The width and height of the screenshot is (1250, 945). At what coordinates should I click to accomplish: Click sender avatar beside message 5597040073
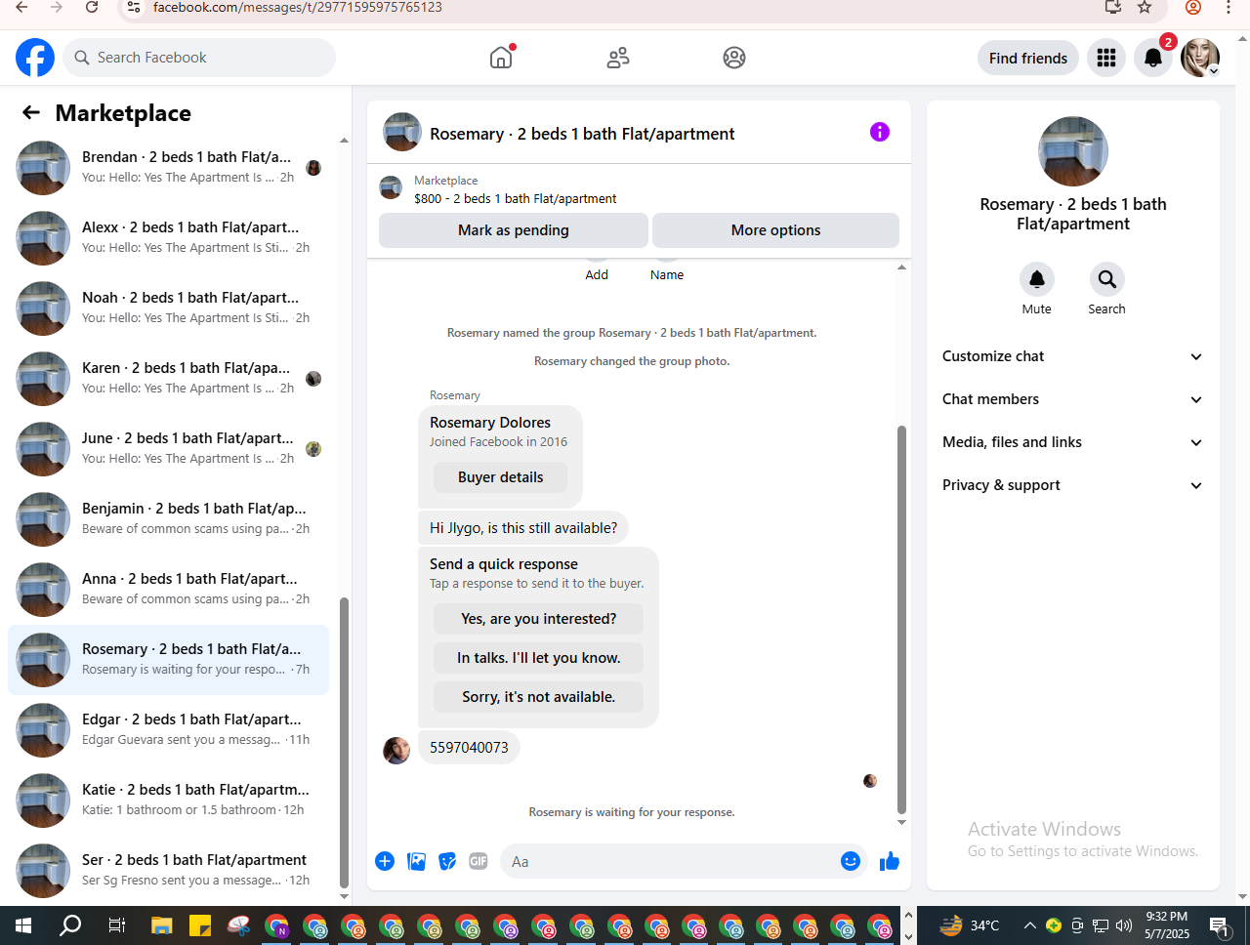click(396, 750)
